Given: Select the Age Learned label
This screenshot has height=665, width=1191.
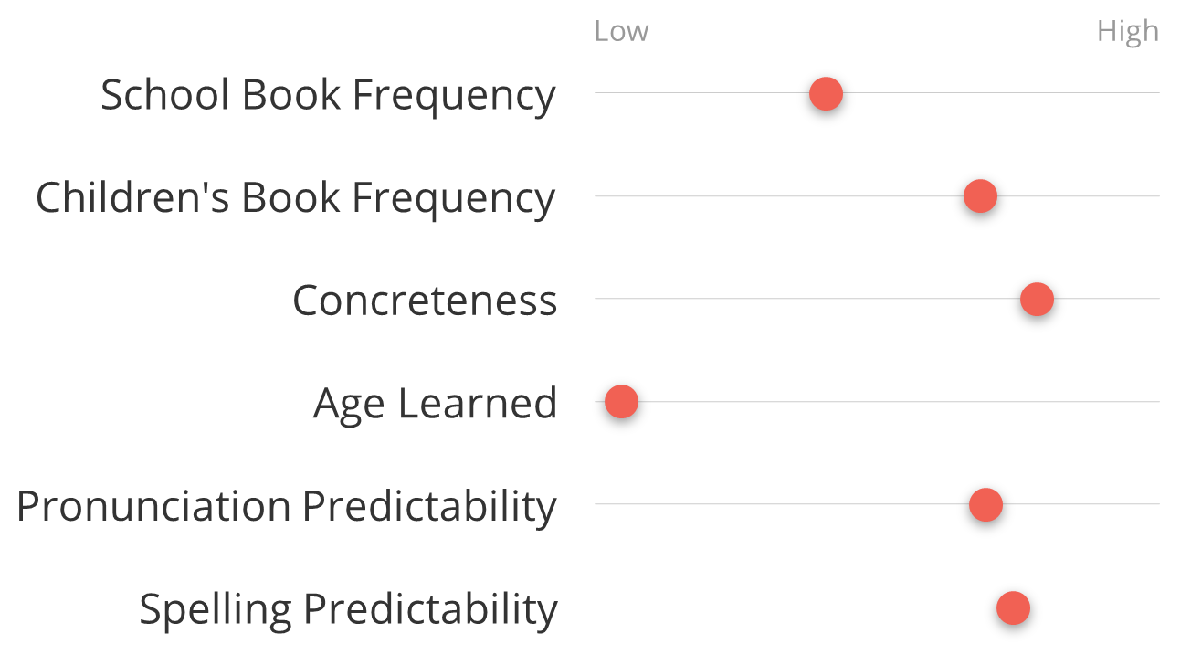Looking at the screenshot, I should 435,404.
